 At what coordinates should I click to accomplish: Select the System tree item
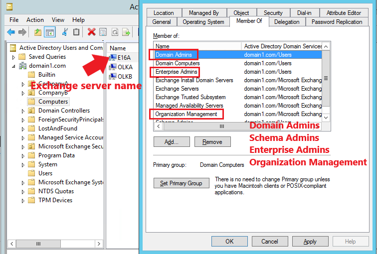[x=48, y=164]
